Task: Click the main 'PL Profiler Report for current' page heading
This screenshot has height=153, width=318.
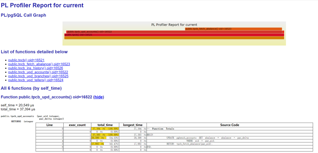Action: [42, 5]
